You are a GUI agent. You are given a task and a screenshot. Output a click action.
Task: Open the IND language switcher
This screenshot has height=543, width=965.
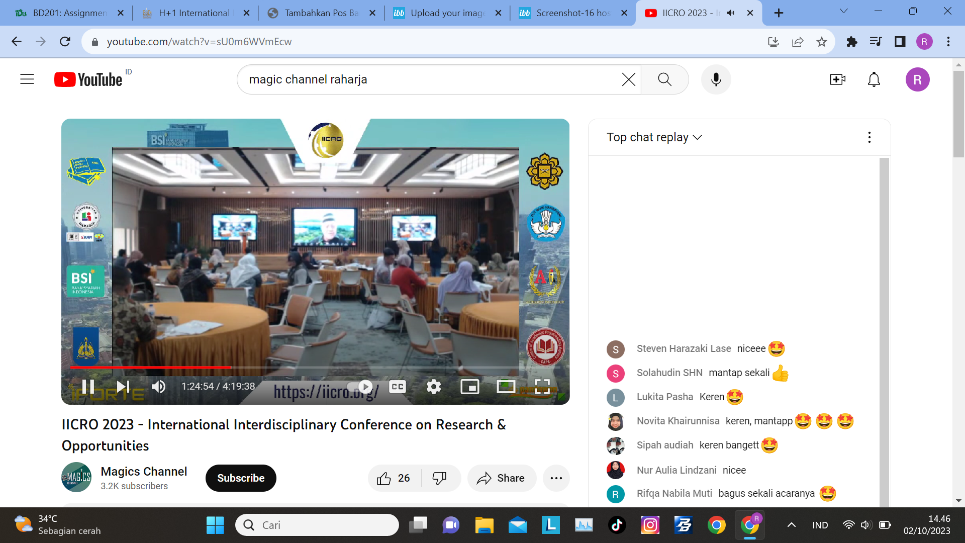pos(820,525)
